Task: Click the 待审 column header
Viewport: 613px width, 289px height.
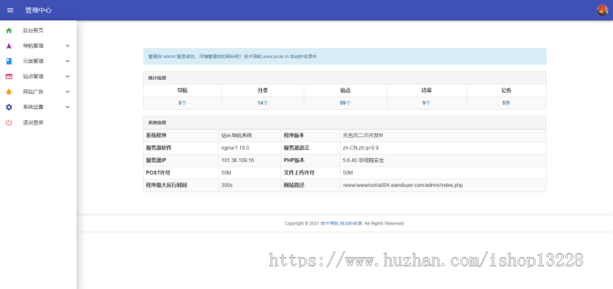Action: click(x=426, y=91)
